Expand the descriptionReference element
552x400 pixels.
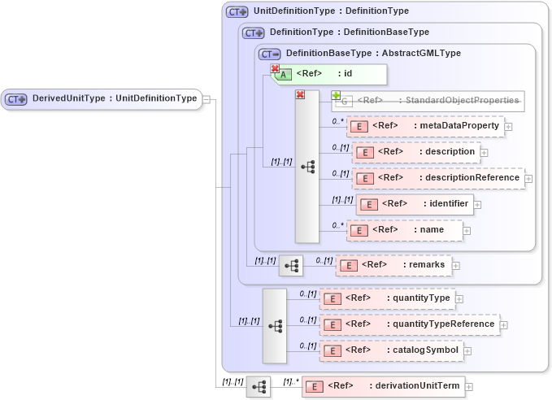[528, 179]
